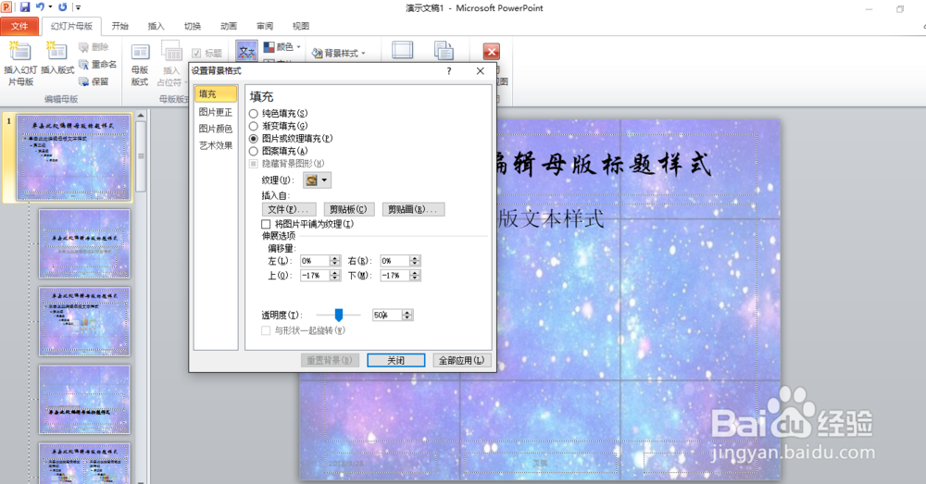Click the 上 offset input field

point(315,276)
